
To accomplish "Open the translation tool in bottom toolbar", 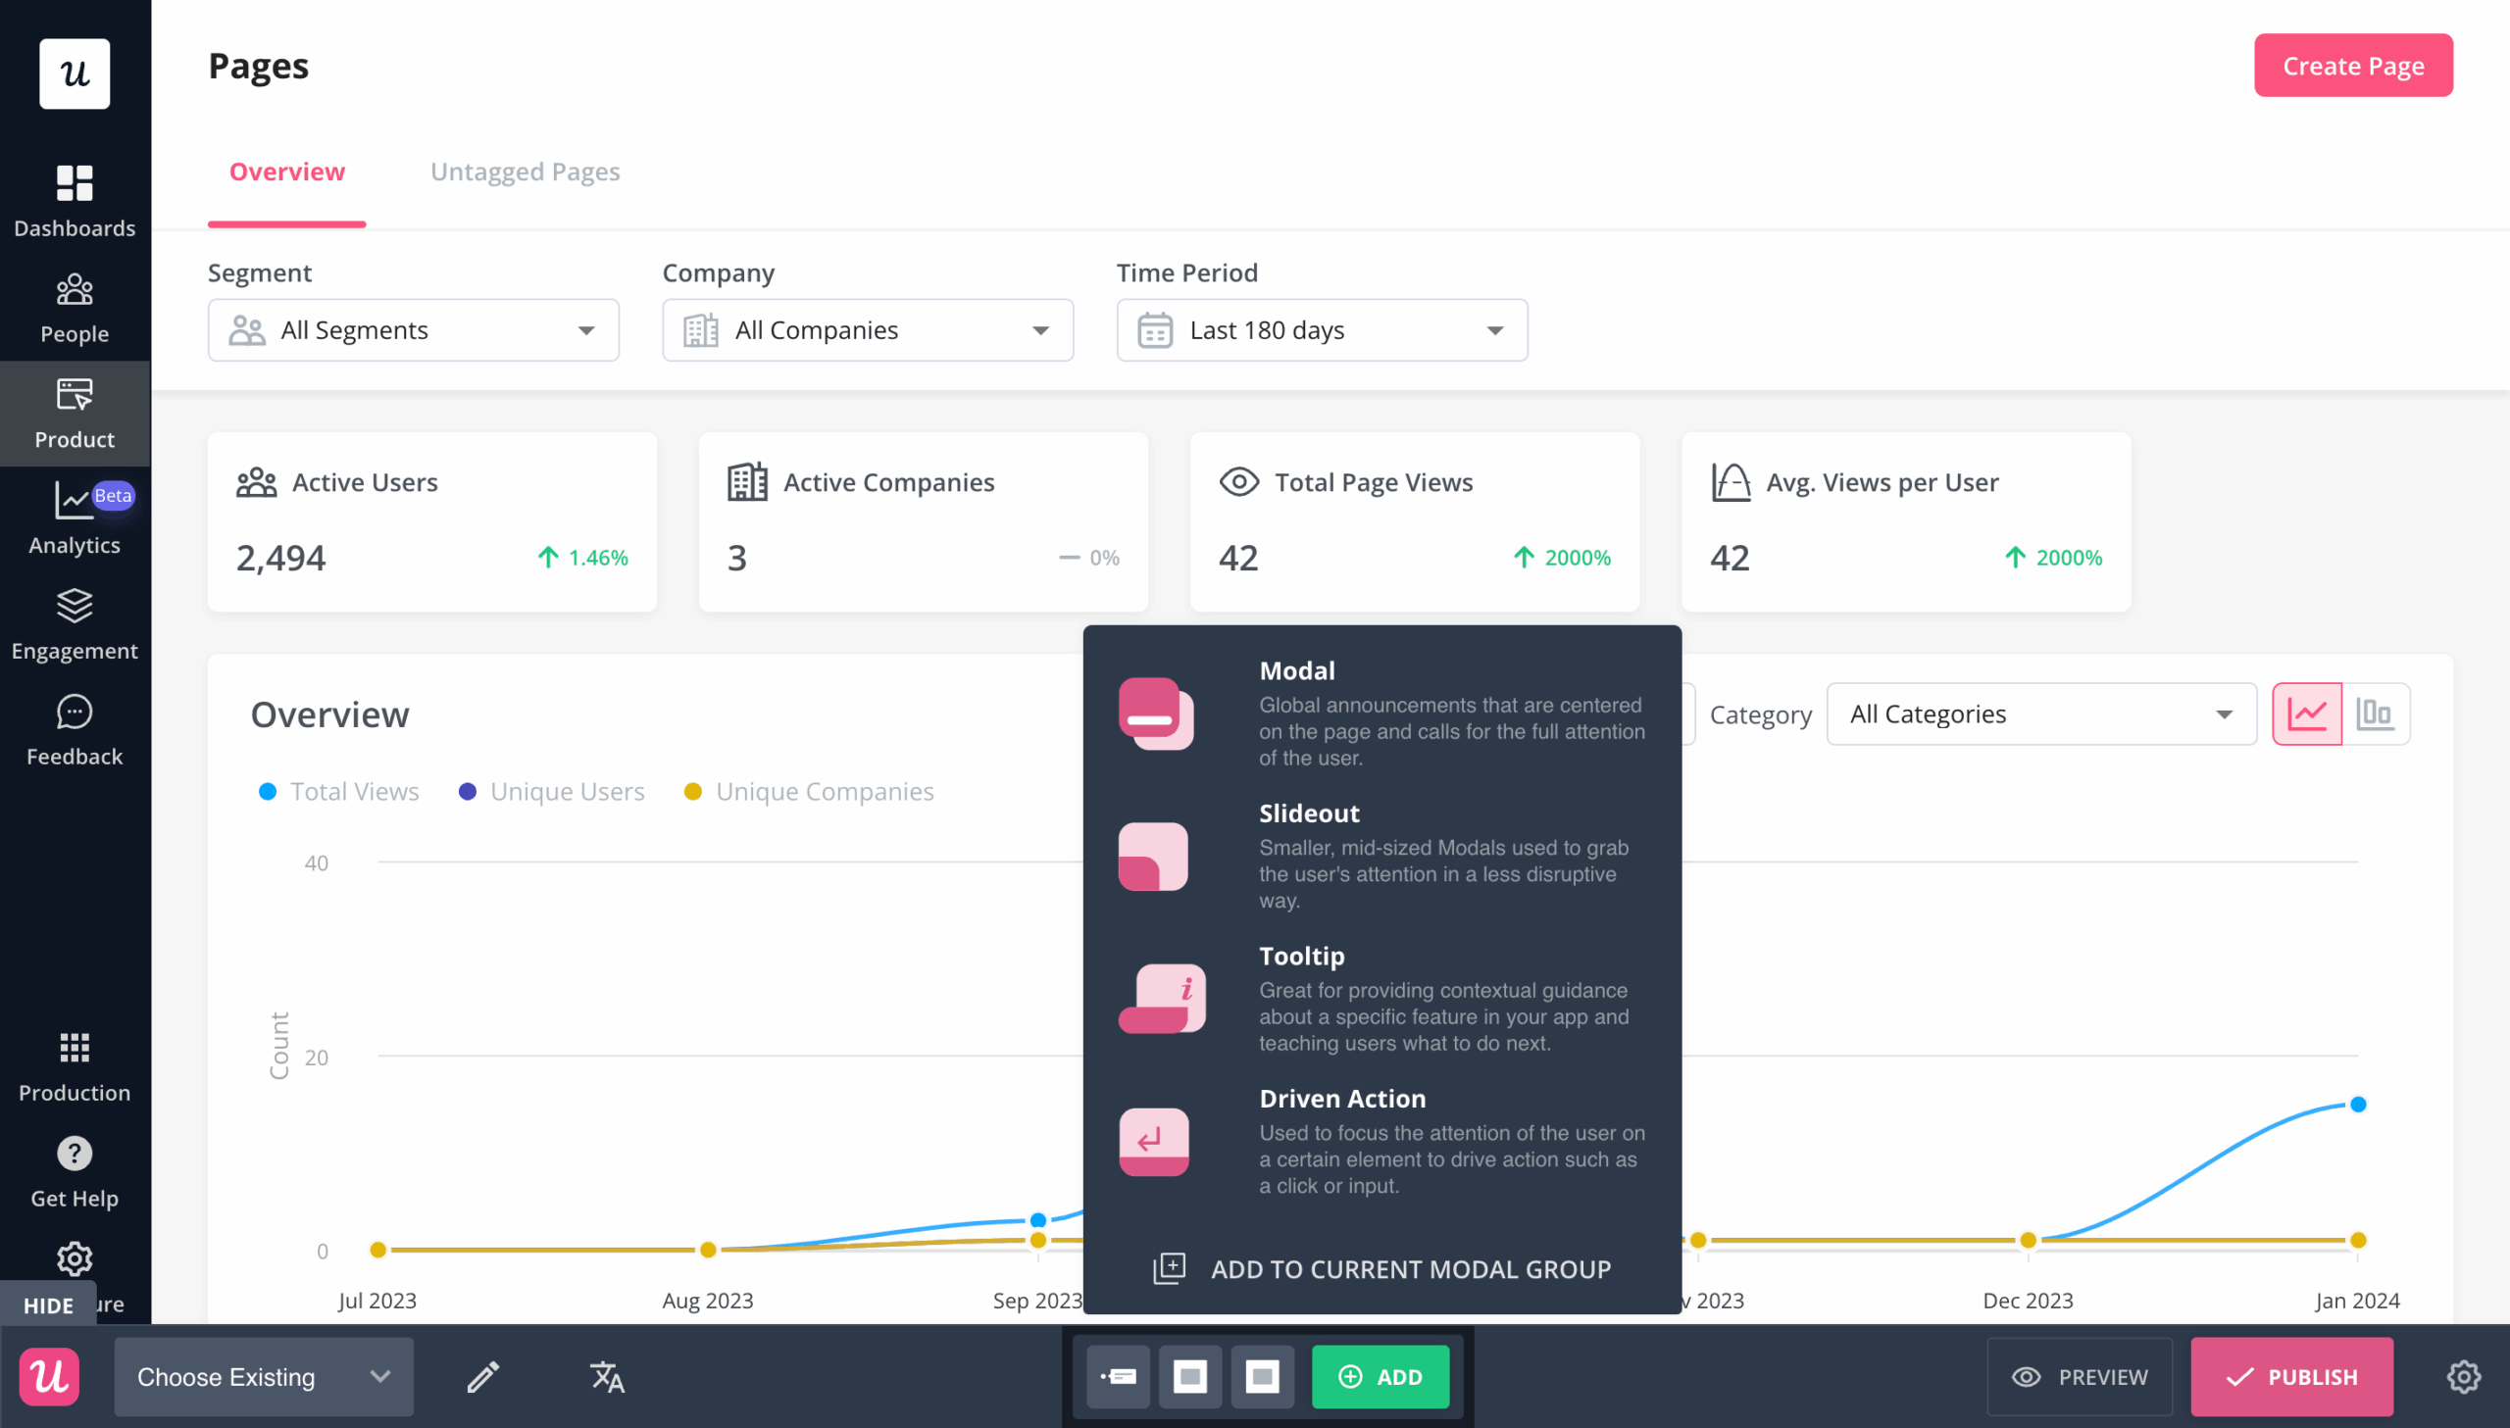I will coord(607,1377).
